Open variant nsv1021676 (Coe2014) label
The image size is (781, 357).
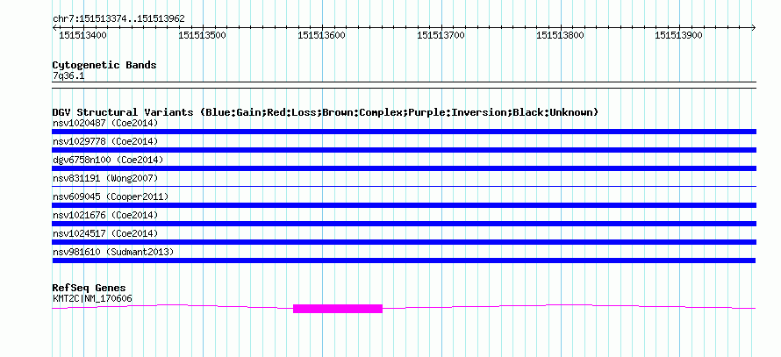(x=105, y=215)
